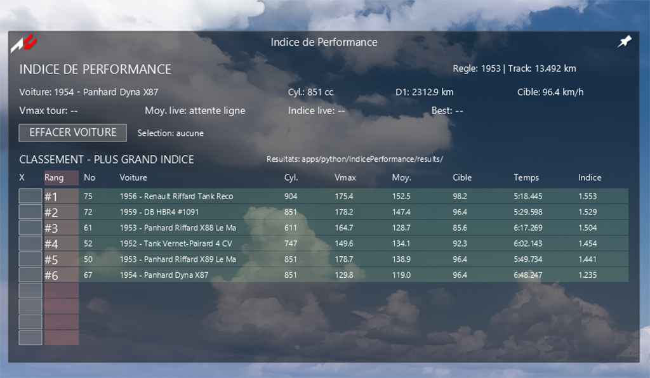Click the Cyl. column header
650x378 pixels.
(x=291, y=178)
